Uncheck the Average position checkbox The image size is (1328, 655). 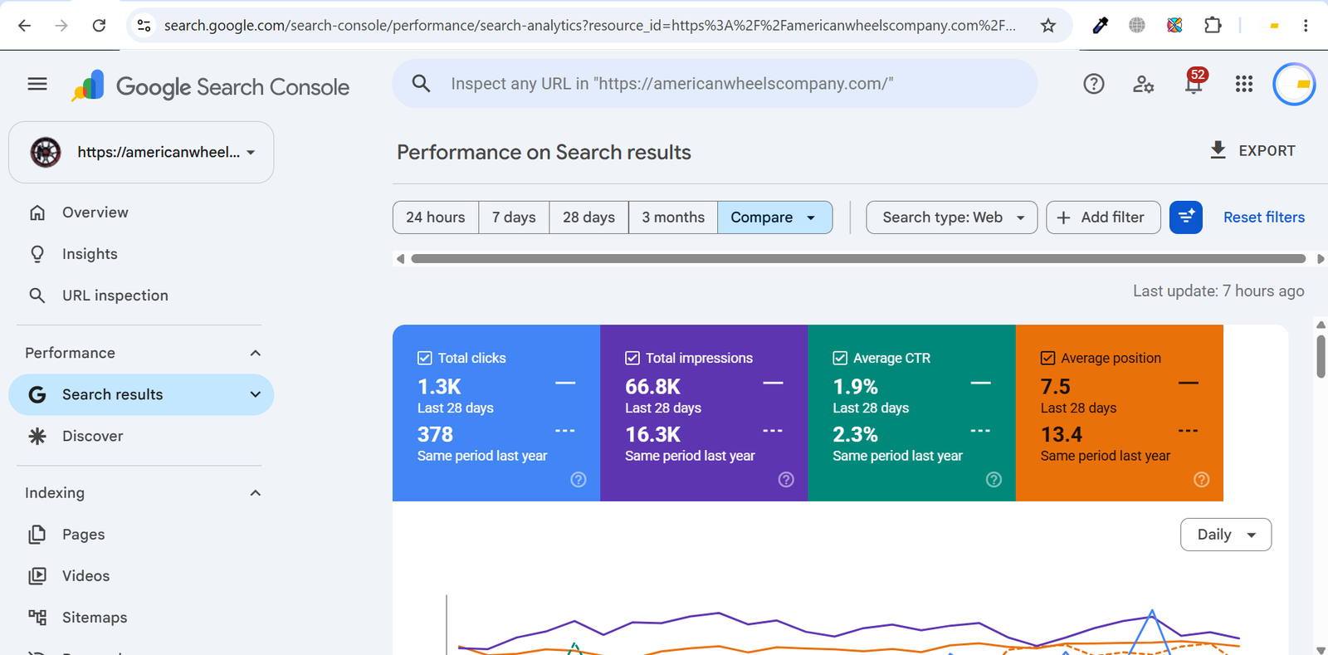pos(1048,358)
